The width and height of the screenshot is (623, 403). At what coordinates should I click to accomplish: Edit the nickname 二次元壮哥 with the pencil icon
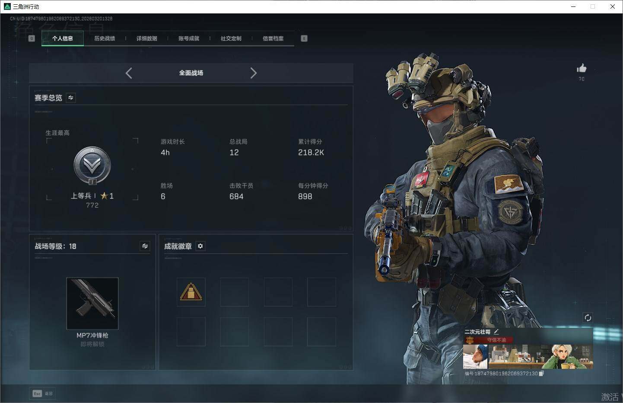tap(496, 332)
